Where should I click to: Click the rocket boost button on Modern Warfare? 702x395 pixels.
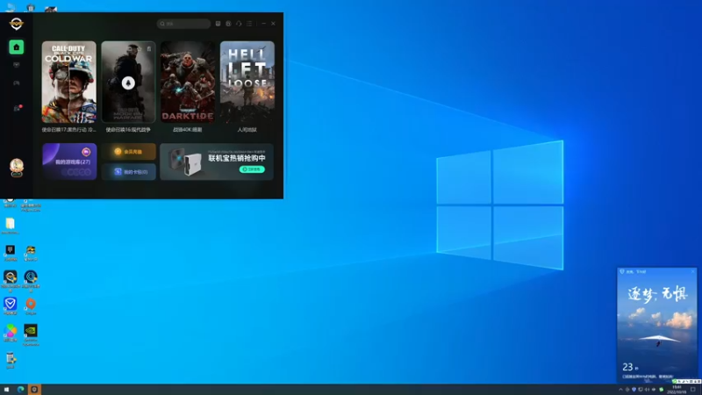[x=128, y=83]
